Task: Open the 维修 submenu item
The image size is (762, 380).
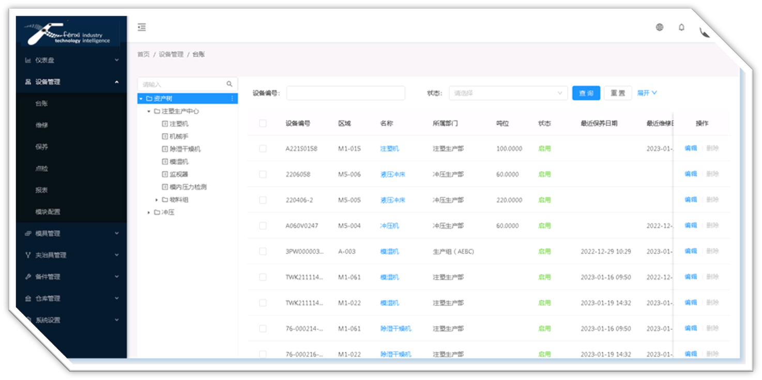Action: point(42,125)
